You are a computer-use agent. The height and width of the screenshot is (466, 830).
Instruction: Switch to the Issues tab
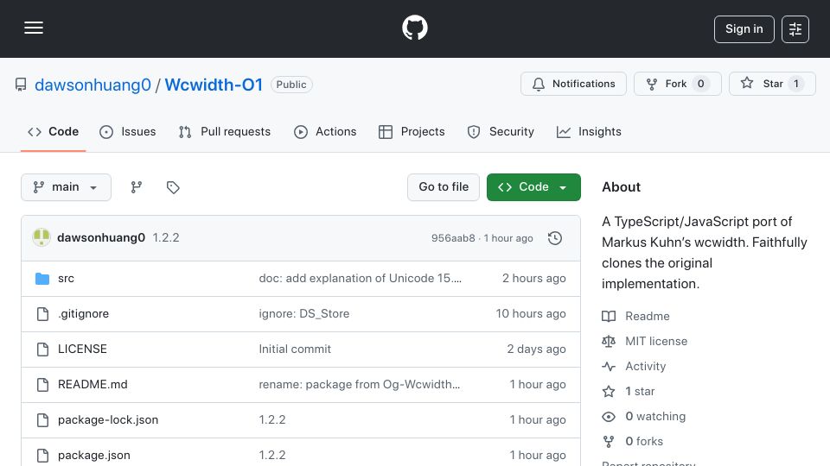coord(128,131)
